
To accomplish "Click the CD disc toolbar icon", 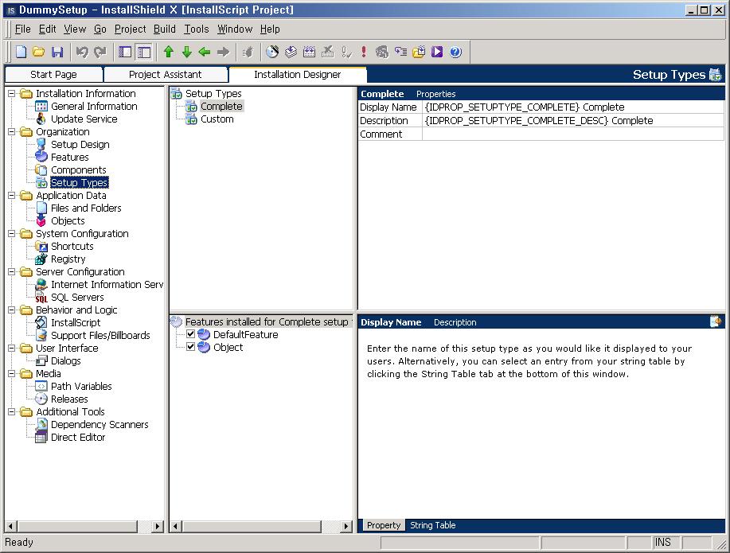I will pos(272,52).
